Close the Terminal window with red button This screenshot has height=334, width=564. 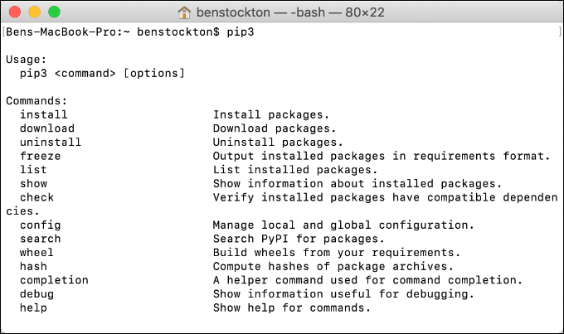pos(18,12)
